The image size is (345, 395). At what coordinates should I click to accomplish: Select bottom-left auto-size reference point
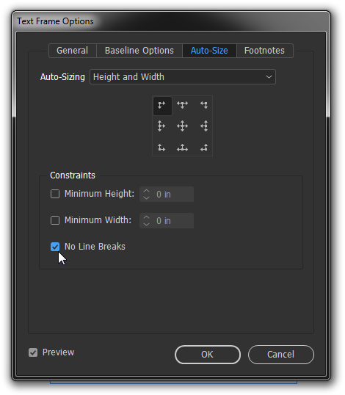pyautogui.click(x=161, y=148)
